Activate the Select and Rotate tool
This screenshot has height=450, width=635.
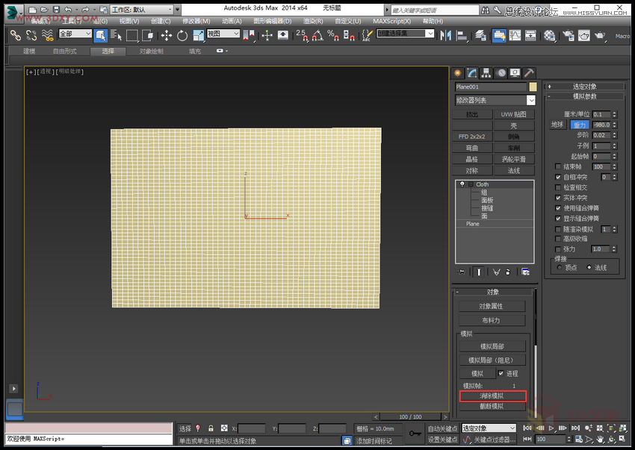pyautogui.click(x=183, y=35)
